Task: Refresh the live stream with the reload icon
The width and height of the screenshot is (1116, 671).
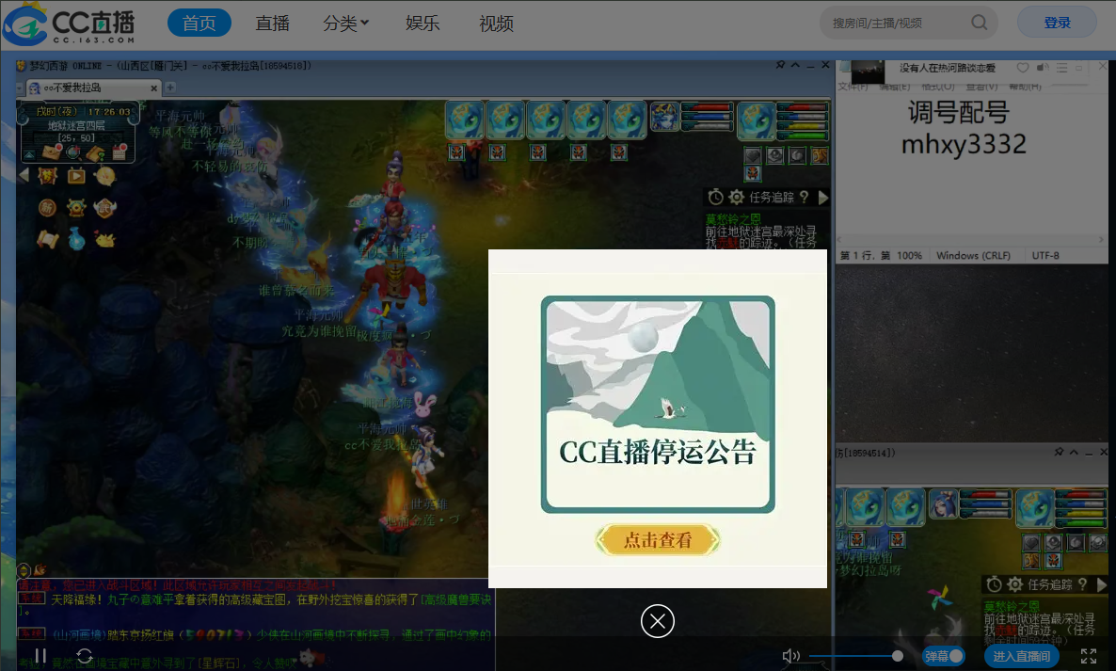Action: coord(84,655)
